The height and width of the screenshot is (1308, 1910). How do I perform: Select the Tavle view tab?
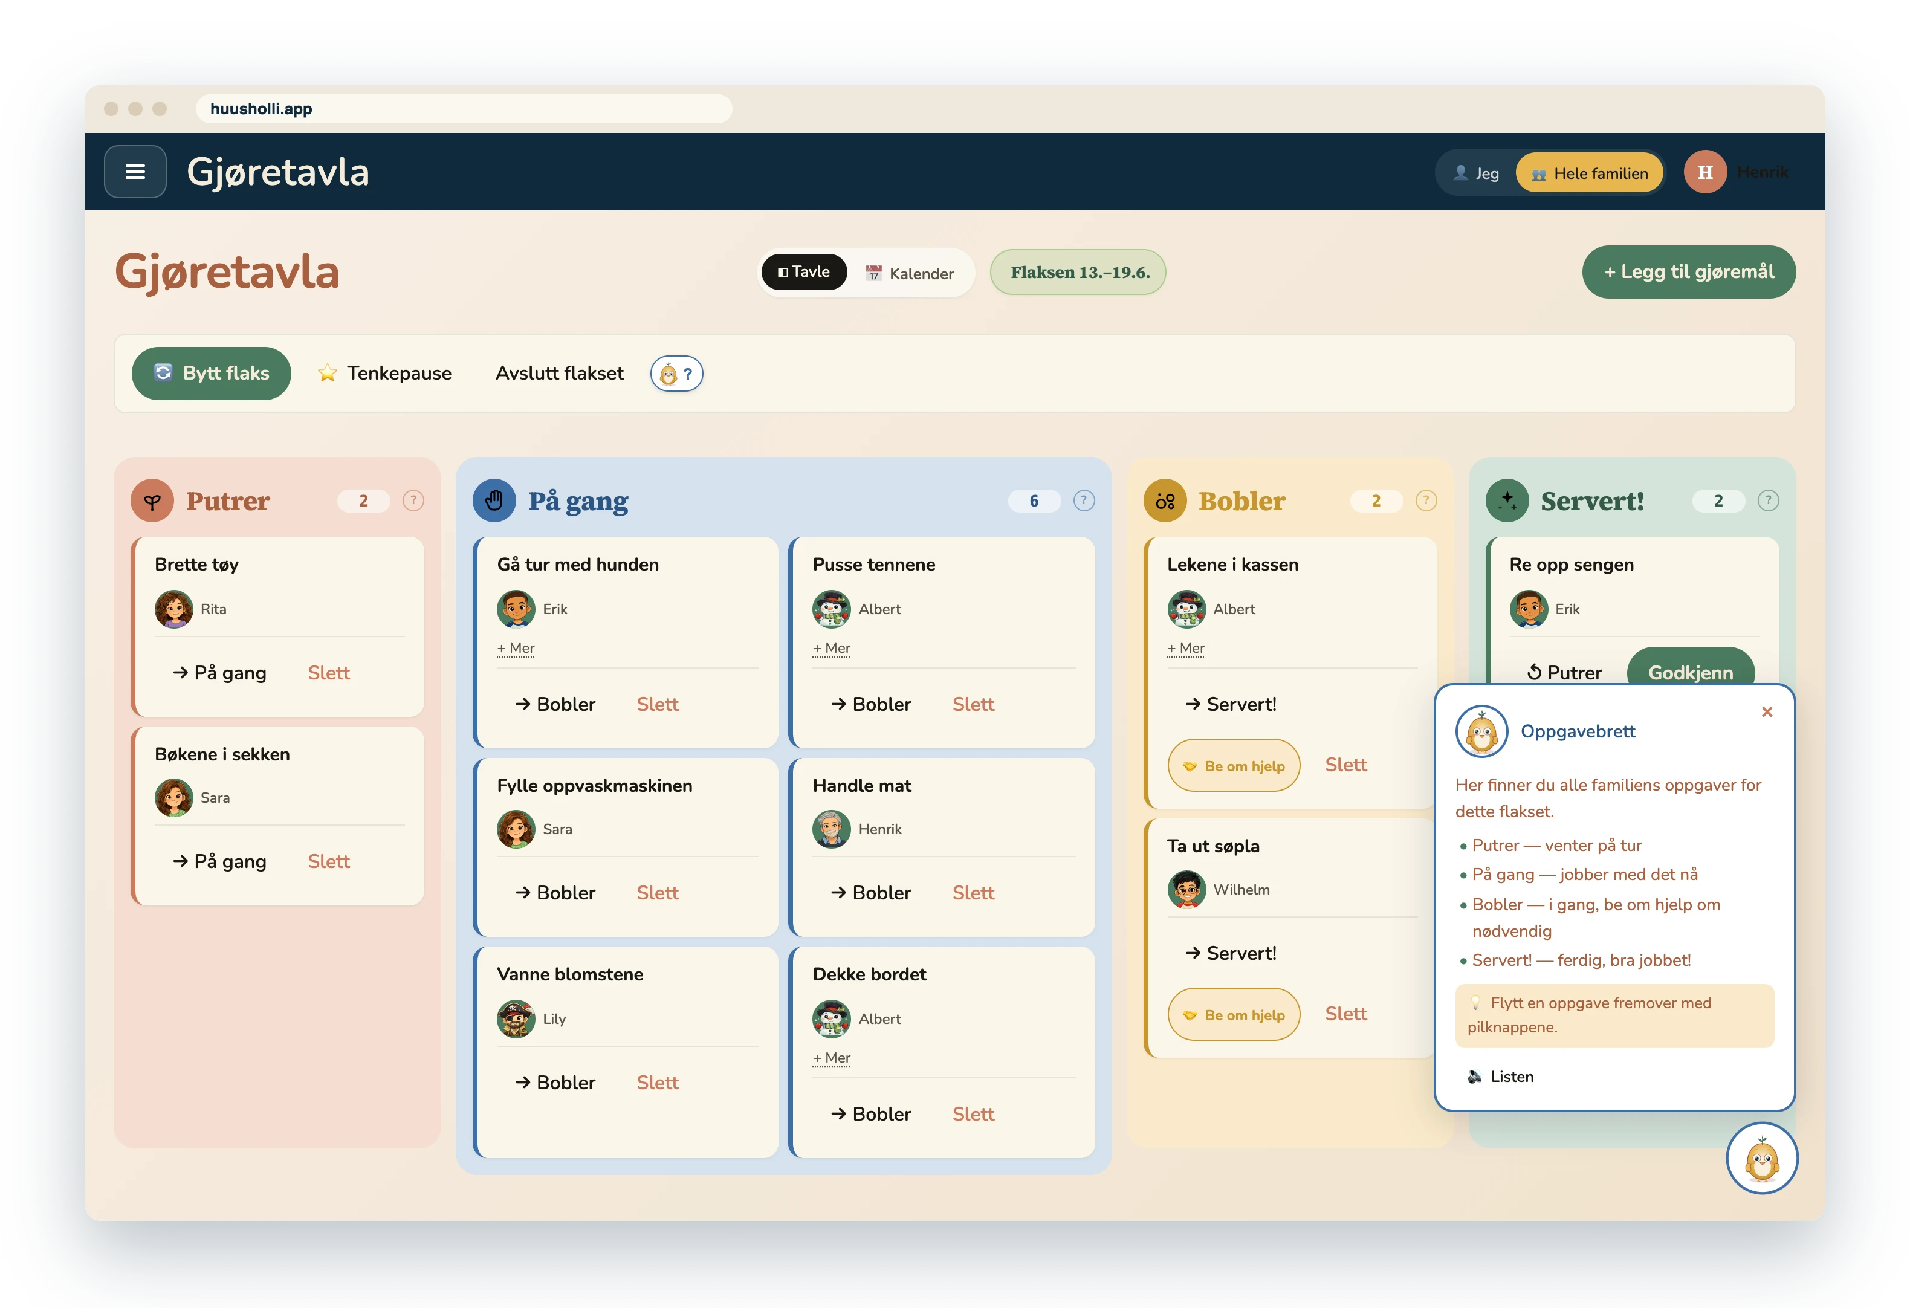click(x=804, y=272)
